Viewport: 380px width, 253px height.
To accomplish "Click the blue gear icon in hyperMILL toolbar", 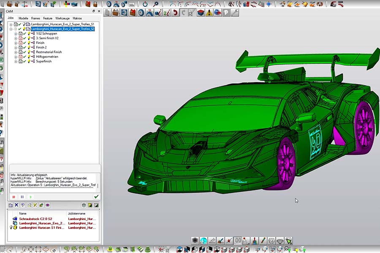I will pos(141,13).
